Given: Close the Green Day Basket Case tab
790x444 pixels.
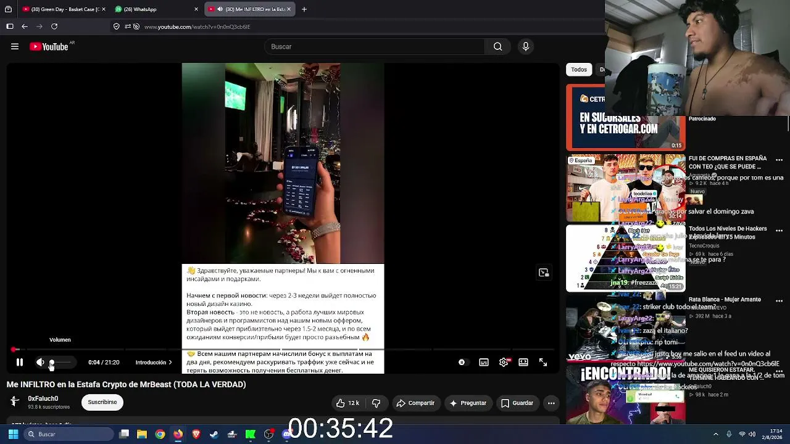Looking at the screenshot, I should [103, 9].
